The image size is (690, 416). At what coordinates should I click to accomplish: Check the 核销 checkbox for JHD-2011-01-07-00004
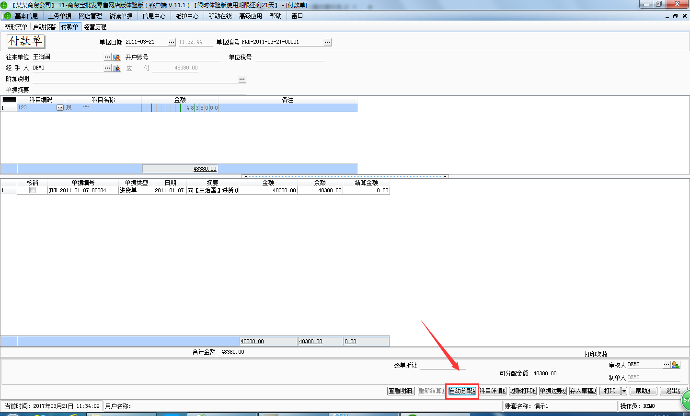tap(33, 190)
